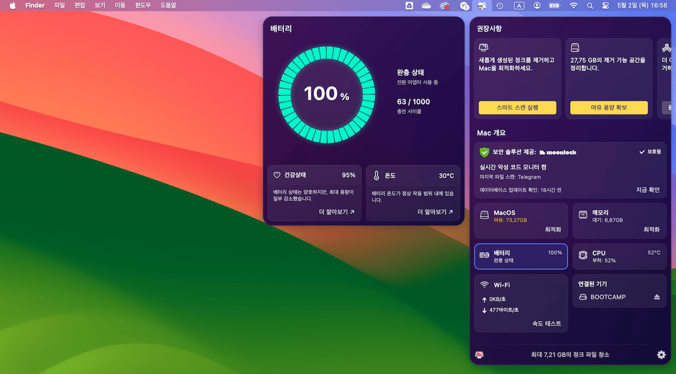Image resolution: width=676 pixels, height=374 pixels.
Task: Select the 배터리 tile in Mac overview
Action: tap(521, 257)
